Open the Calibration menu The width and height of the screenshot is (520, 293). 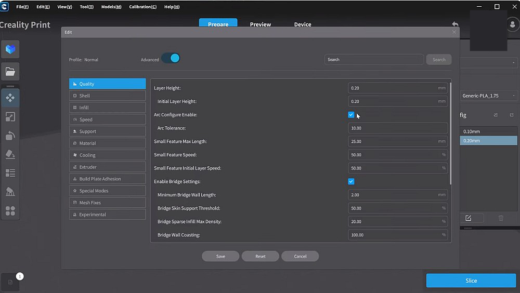(x=143, y=7)
